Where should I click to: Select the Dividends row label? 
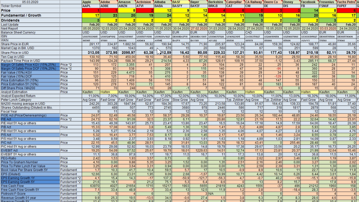pyautogui.click(x=10, y=20)
